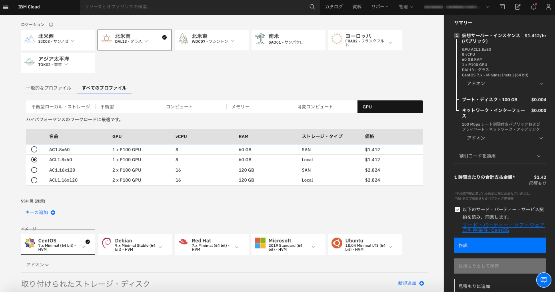The width and height of the screenshot is (555, 292).
Task: Click the North America West mountain icon
Action: pyautogui.click(x=29, y=39)
